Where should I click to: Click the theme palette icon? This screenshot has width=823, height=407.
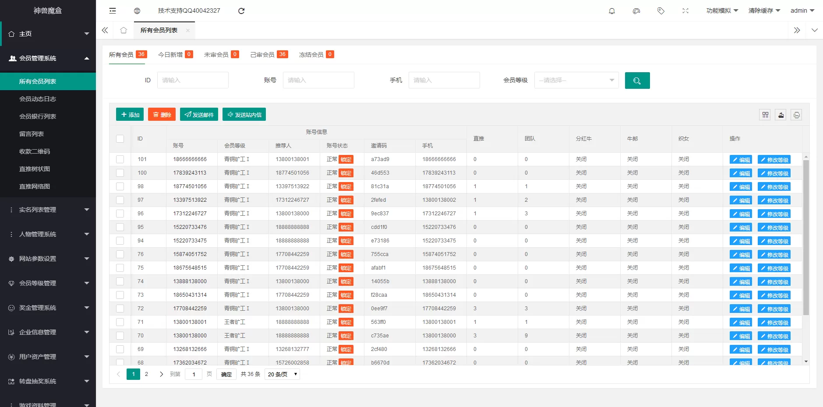(636, 11)
